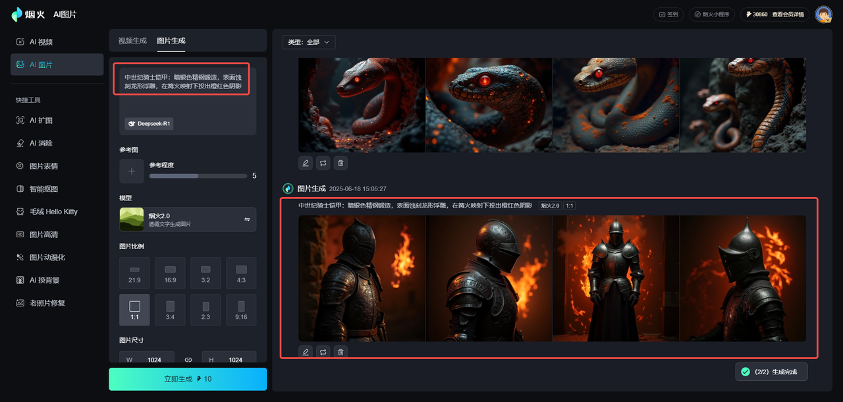Image resolution: width=843 pixels, height=402 pixels.
Task: Open the 老照片修复 tool
Action: (x=57, y=303)
